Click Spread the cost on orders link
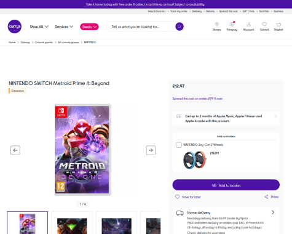The image size is (292, 234). click(x=198, y=99)
